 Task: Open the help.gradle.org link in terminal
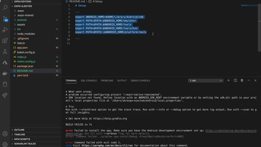(110, 119)
